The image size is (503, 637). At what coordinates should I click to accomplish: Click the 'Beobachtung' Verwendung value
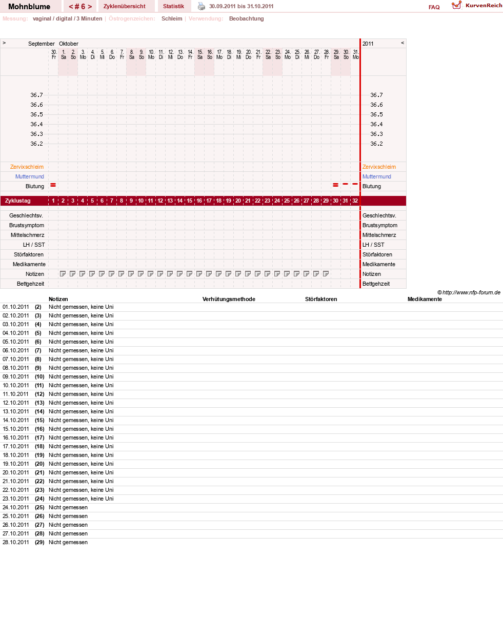pyautogui.click(x=247, y=18)
